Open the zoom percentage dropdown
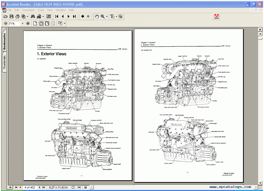This screenshot has width=264, height=191. point(23,23)
